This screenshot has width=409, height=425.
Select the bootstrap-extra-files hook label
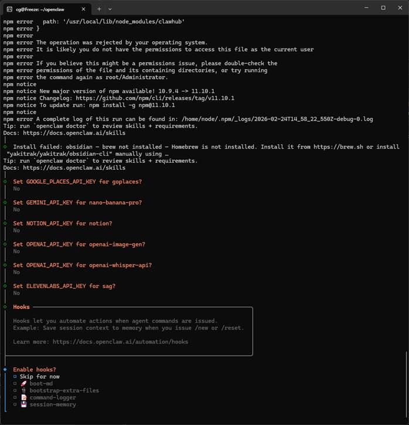pyautogui.click(x=64, y=390)
